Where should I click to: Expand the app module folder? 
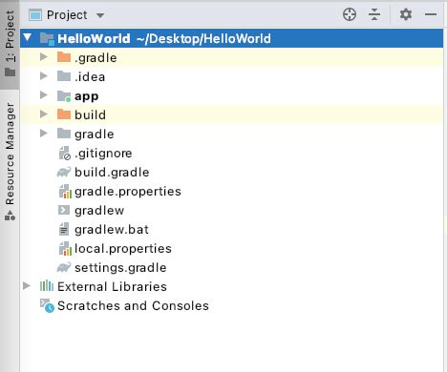click(44, 95)
